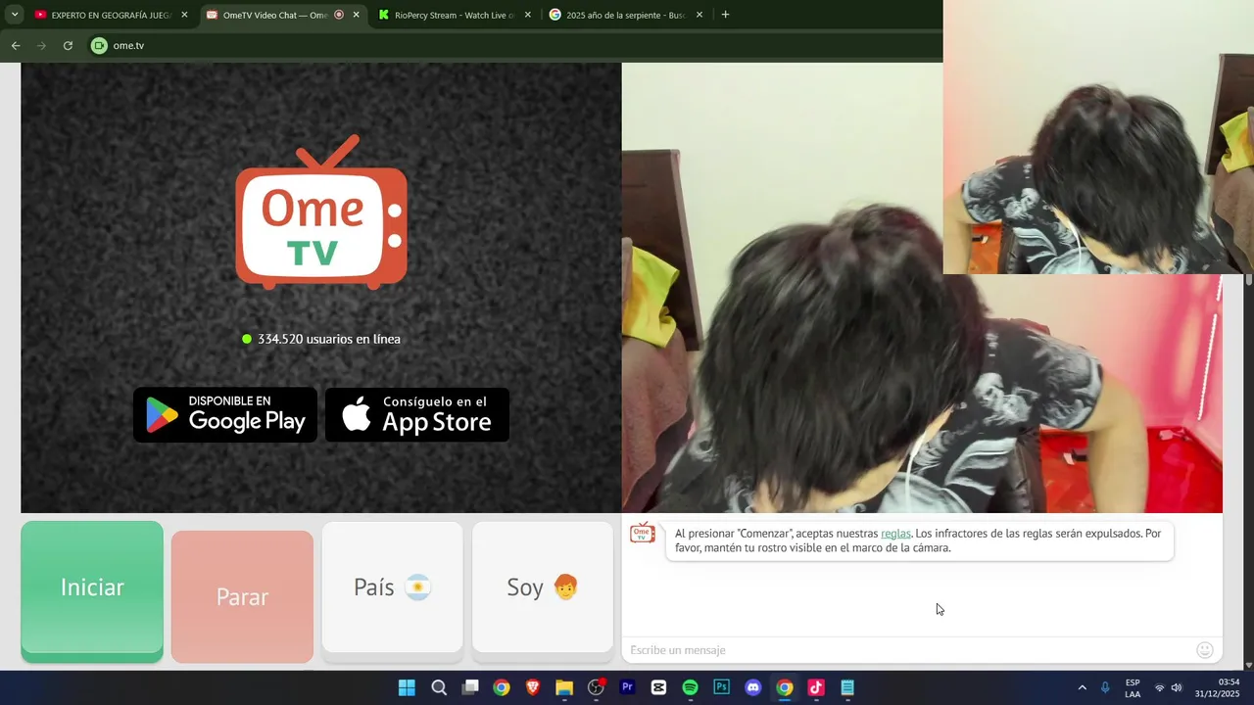
Task: Close the 2025 año de la serpiente tab
Action: point(699,15)
